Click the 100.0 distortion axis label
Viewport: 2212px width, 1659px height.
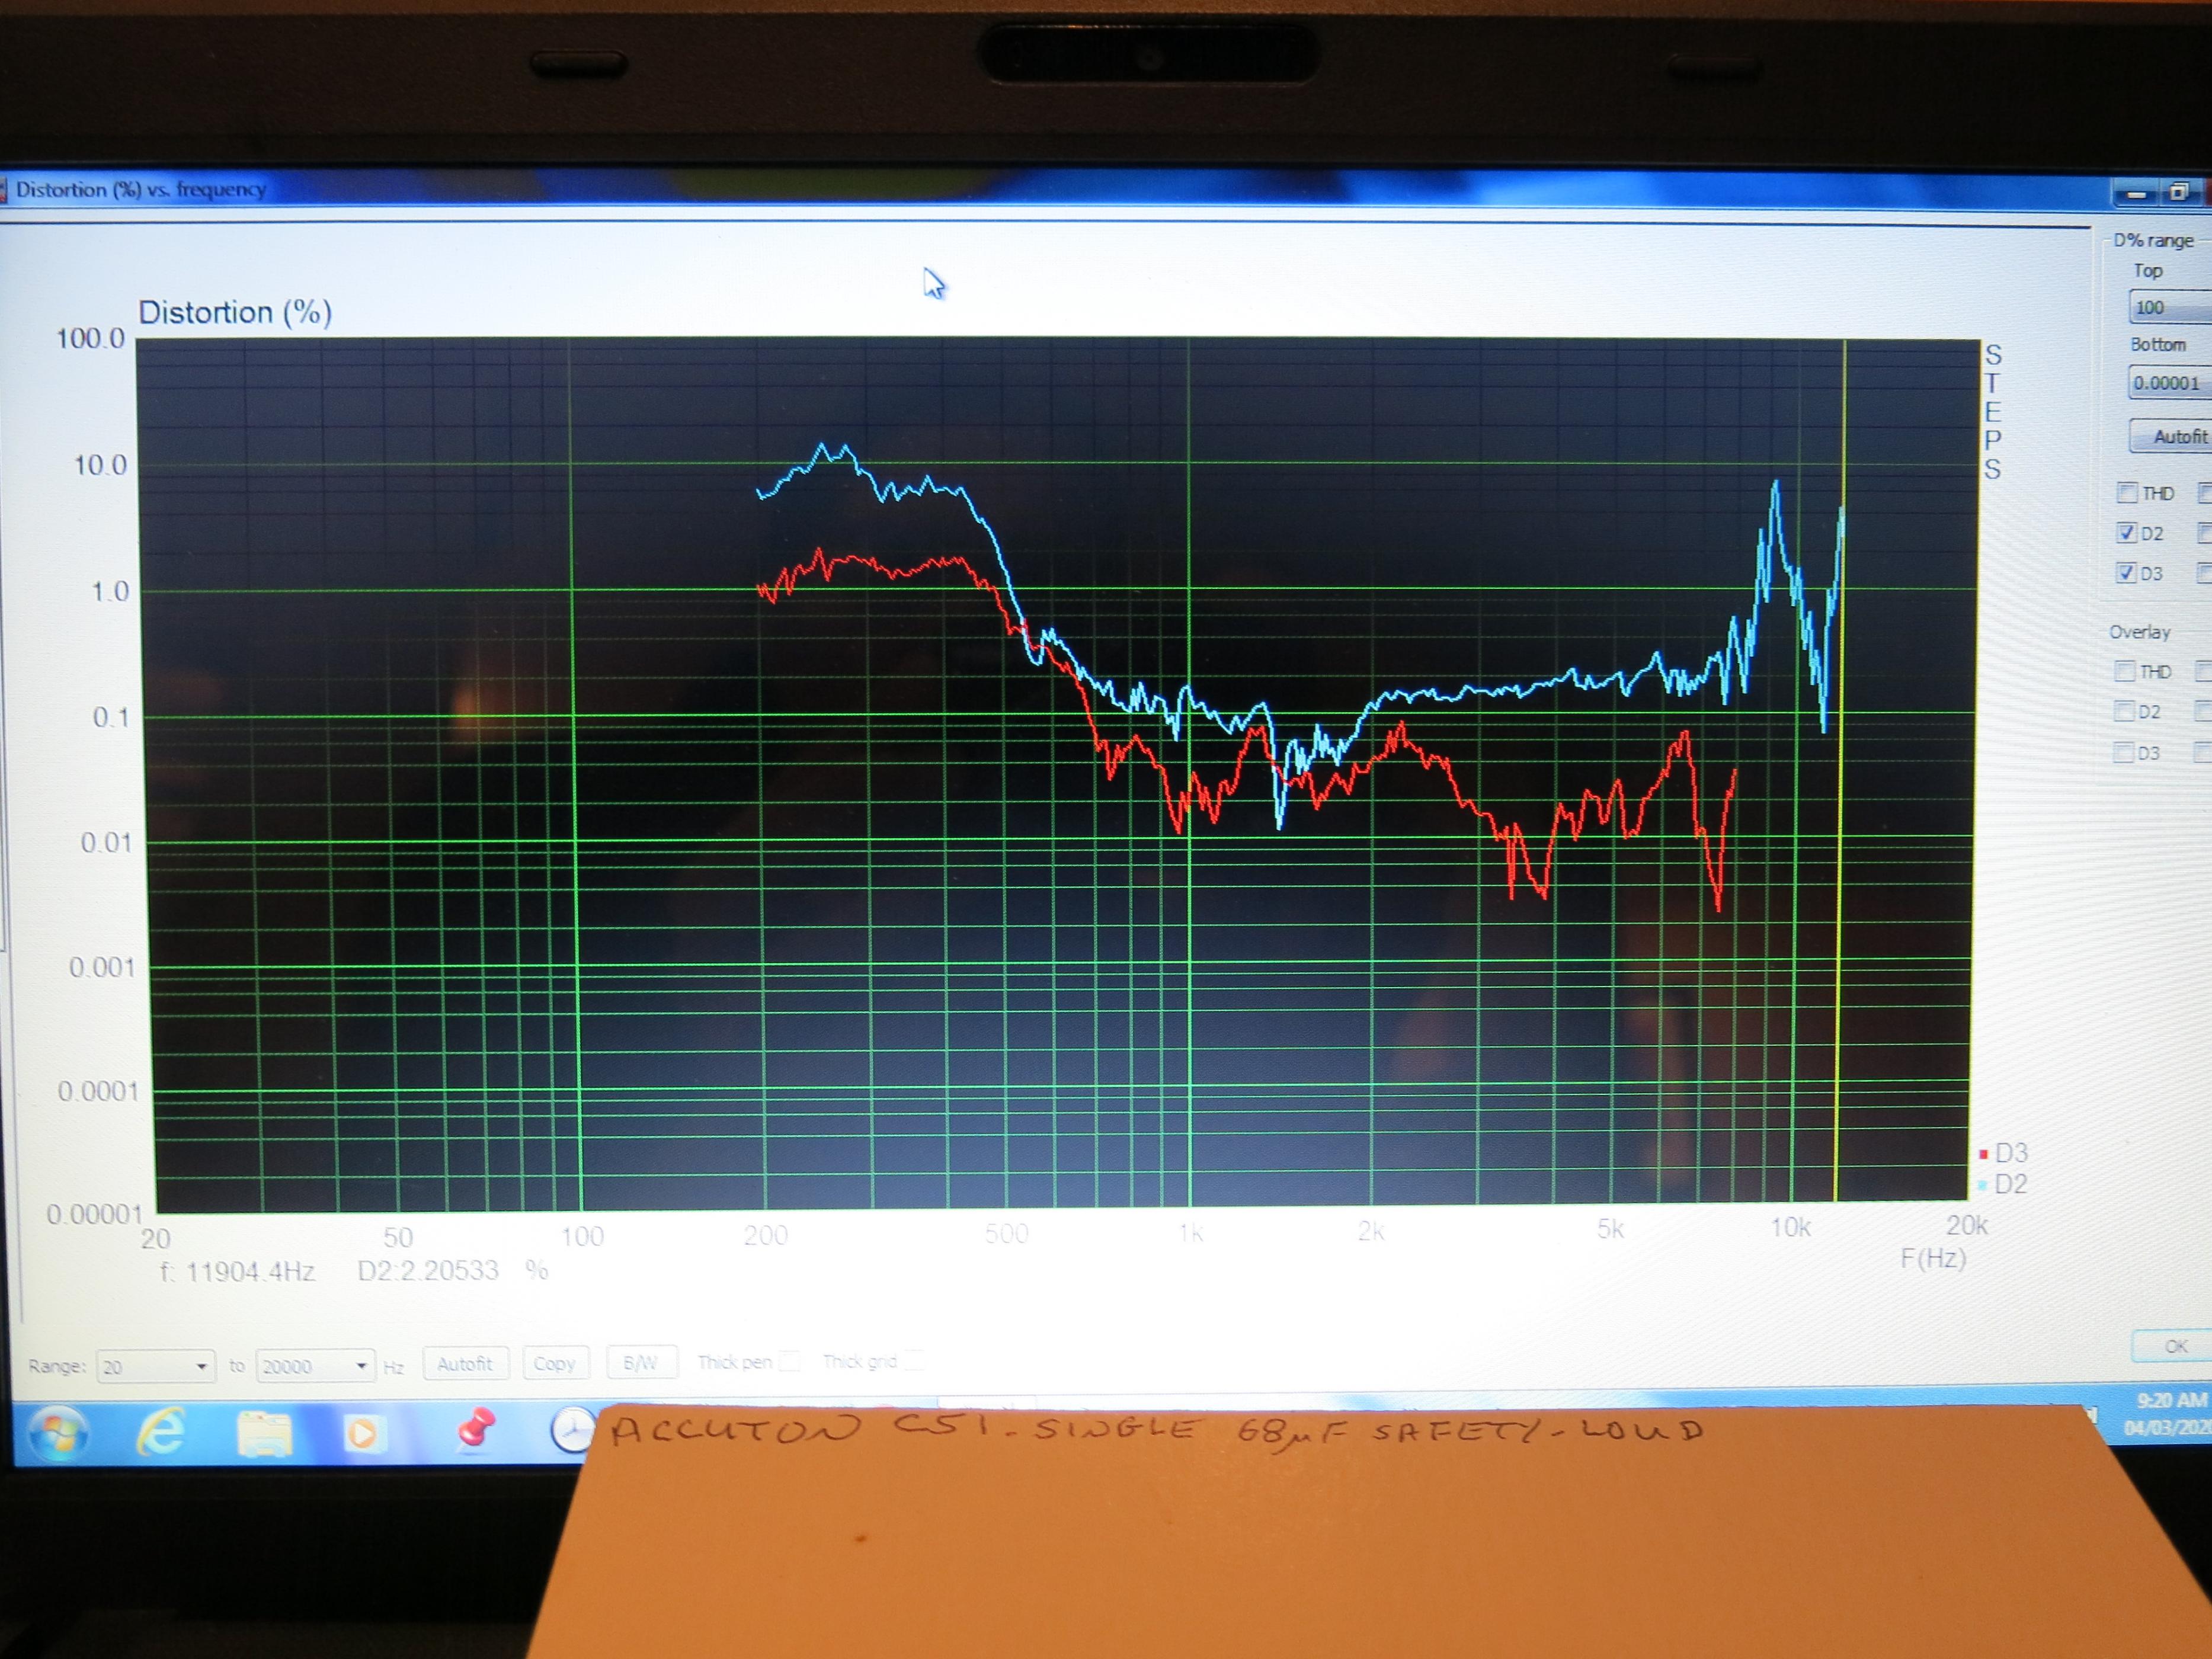click(x=91, y=339)
